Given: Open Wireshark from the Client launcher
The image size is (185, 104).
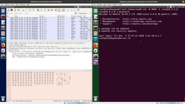Looking at the screenshot, I should click(x=96, y=40).
